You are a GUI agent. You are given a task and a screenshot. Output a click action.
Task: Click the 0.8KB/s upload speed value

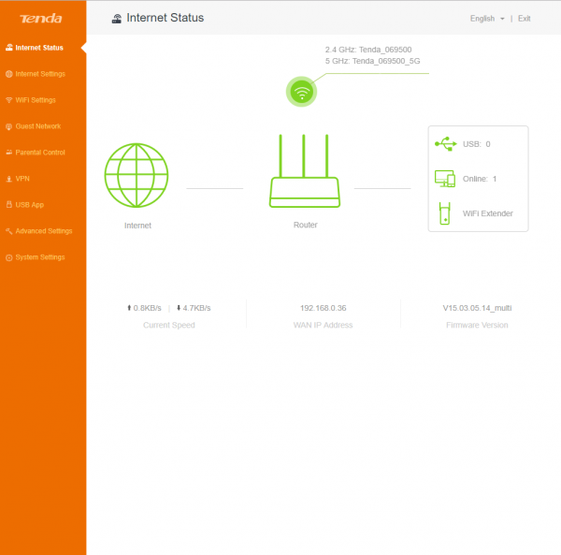tap(147, 308)
